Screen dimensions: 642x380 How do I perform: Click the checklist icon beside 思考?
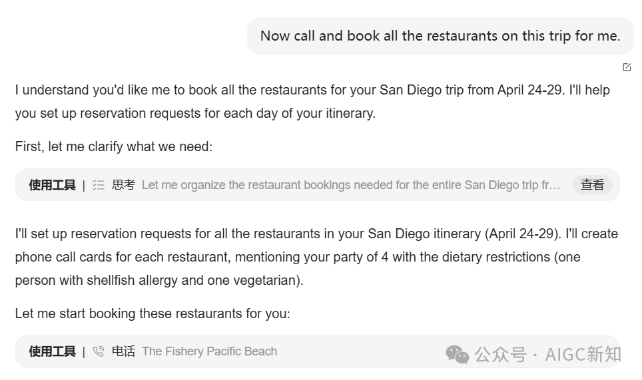click(x=99, y=185)
